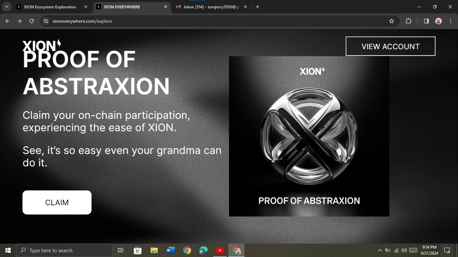Open Wi-Fi network settings in tray
The height and width of the screenshot is (257, 458).
(x=397, y=250)
